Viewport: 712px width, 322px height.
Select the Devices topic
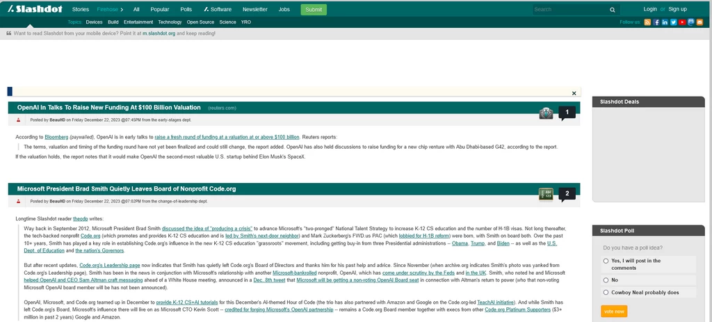pos(94,22)
